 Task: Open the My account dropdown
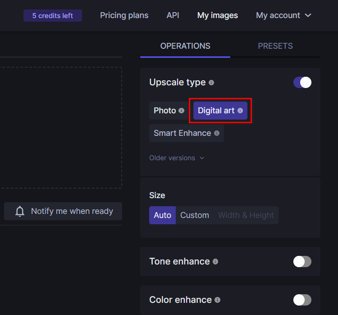[283, 15]
